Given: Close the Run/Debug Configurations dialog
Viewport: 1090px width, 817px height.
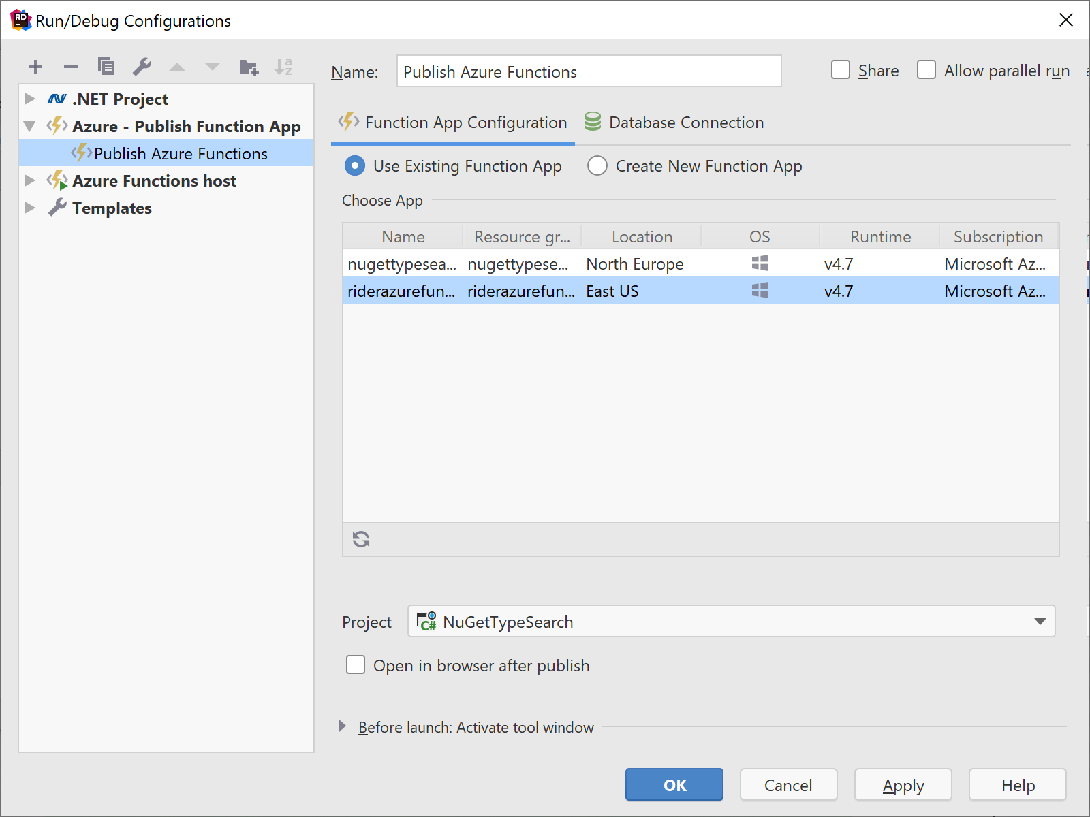Looking at the screenshot, I should coord(1066,20).
